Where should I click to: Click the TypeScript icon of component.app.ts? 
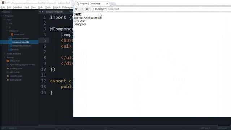point(10,38)
